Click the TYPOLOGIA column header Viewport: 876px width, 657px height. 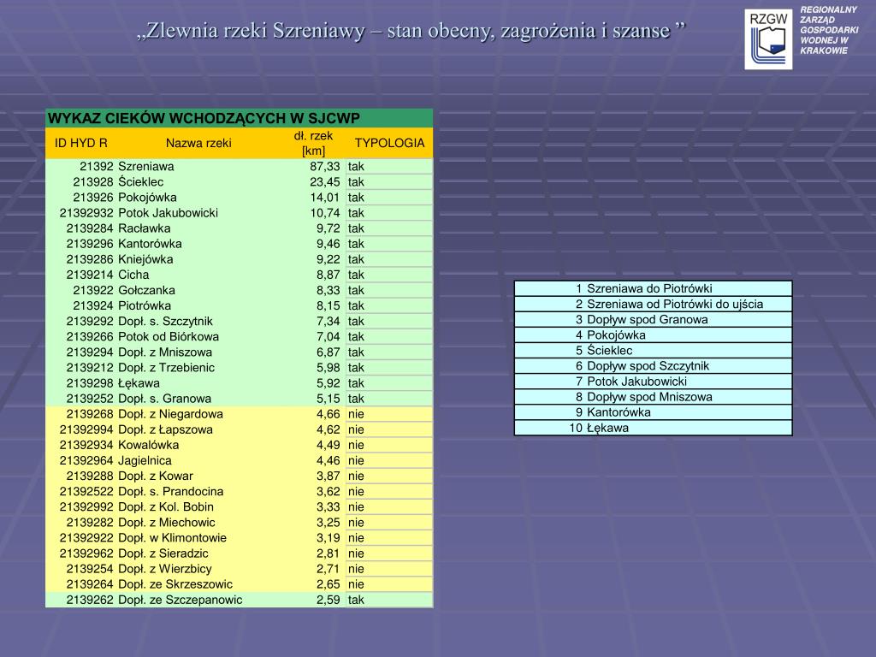[x=389, y=143]
